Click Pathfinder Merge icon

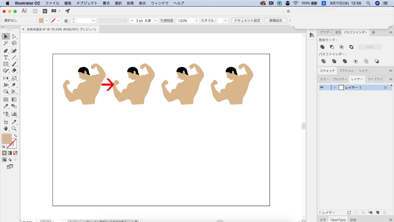345,61
